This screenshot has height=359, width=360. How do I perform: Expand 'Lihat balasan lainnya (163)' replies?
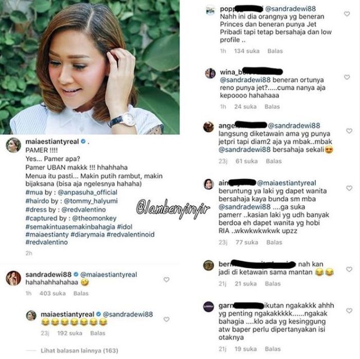point(79,350)
